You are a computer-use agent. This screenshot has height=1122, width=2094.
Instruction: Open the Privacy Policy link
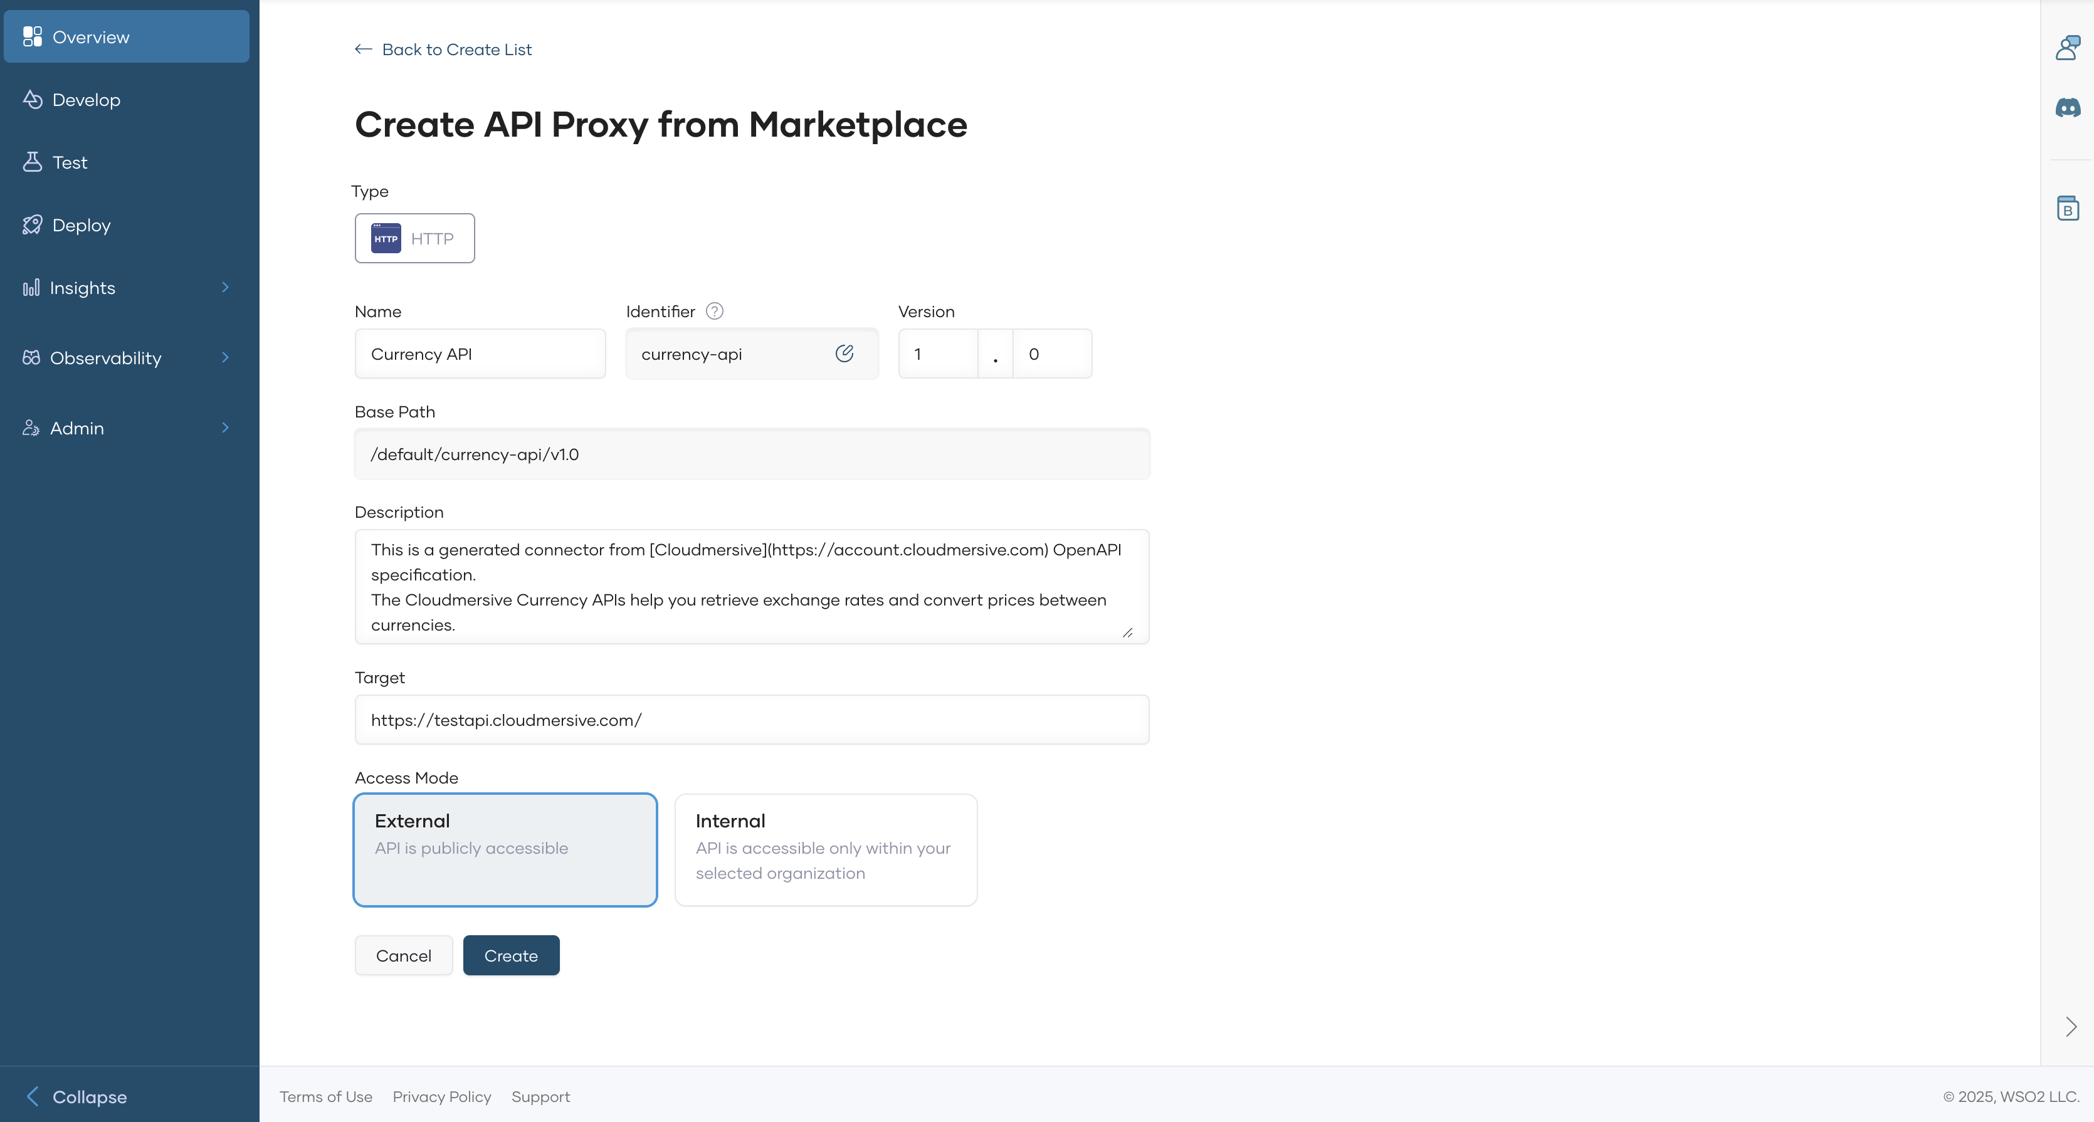(441, 1097)
